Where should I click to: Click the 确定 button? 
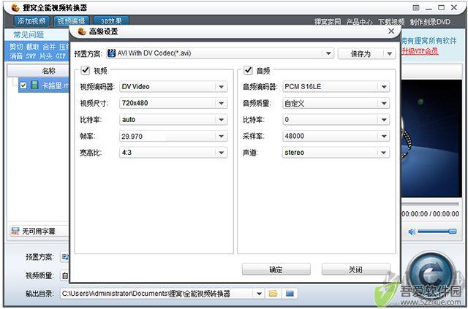[x=276, y=270]
